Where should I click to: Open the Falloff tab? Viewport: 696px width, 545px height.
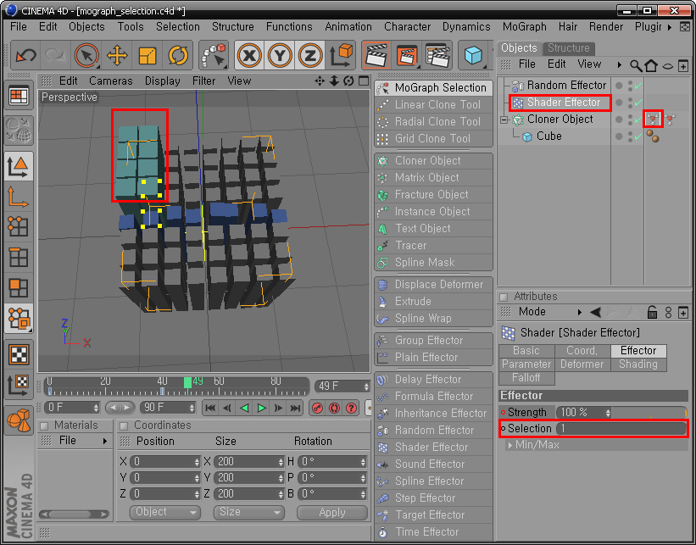(526, 378)
